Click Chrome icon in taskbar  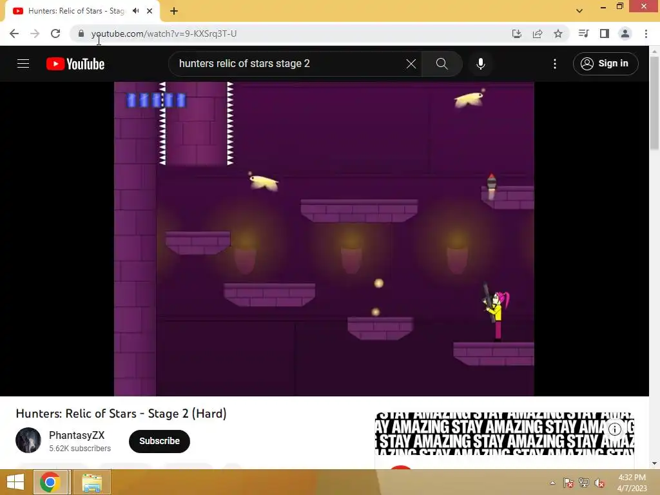point(50,482)
